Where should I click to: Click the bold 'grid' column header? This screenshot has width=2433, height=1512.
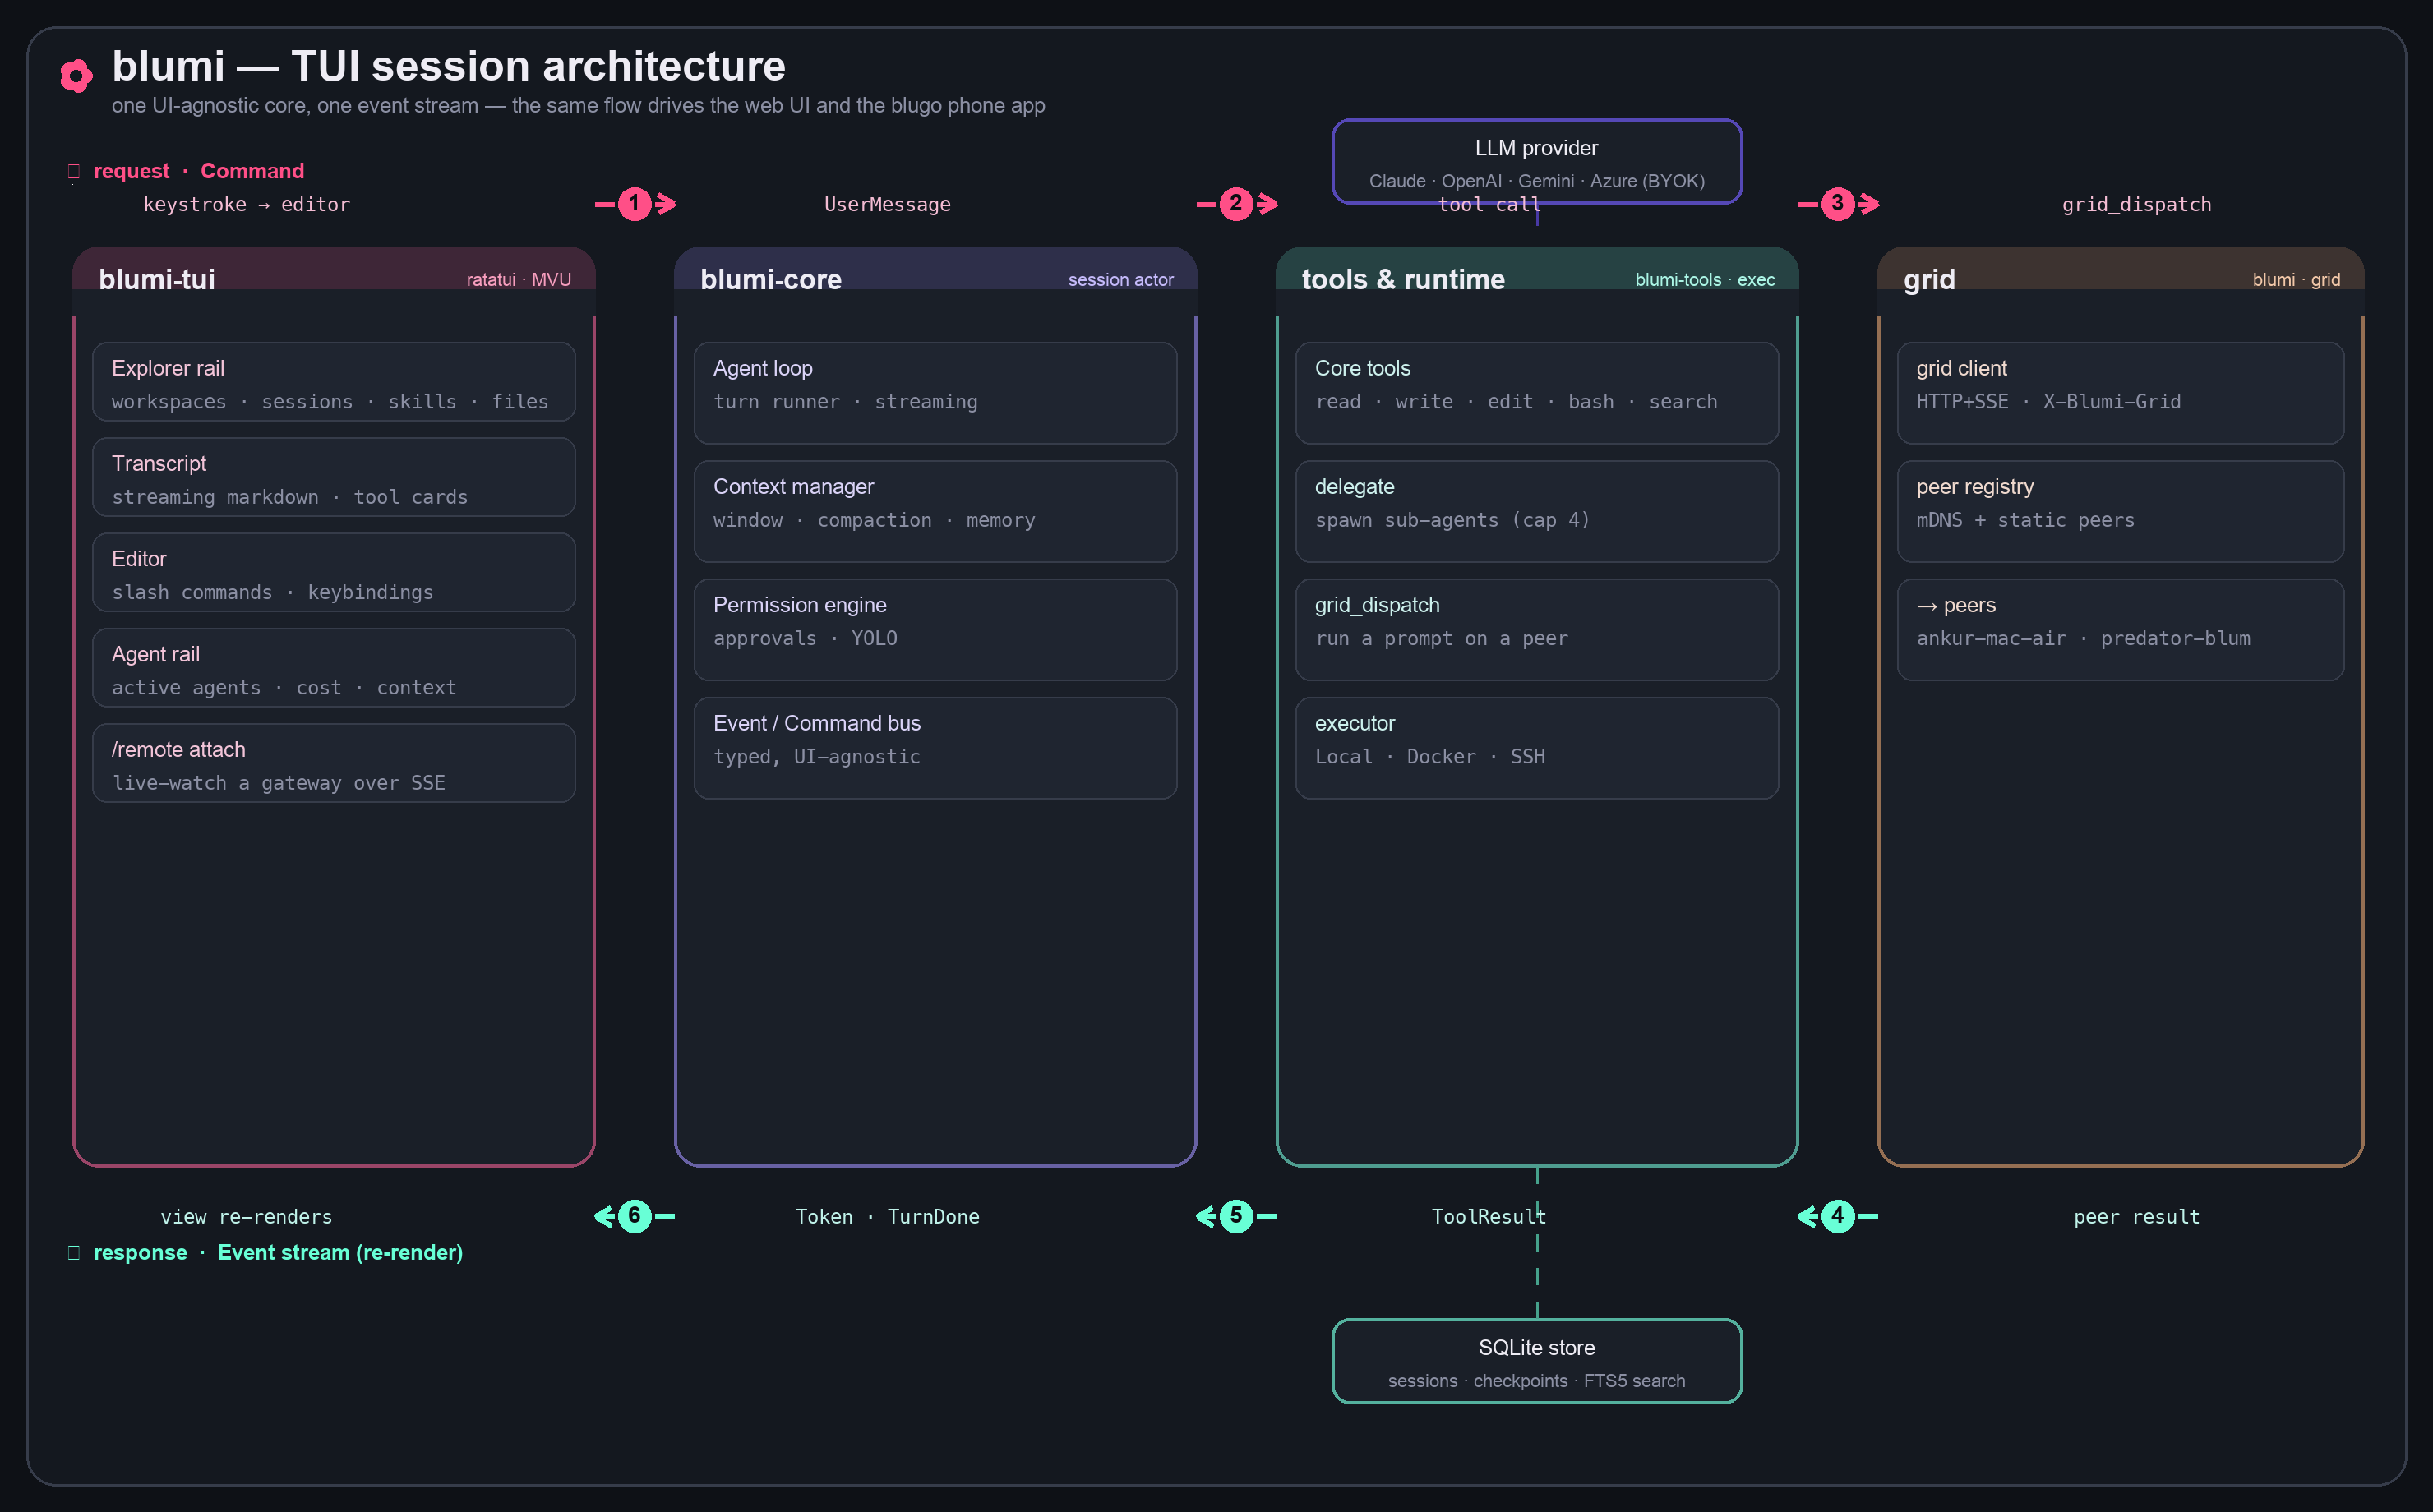pyautogui.click(x=1929, y=279)
